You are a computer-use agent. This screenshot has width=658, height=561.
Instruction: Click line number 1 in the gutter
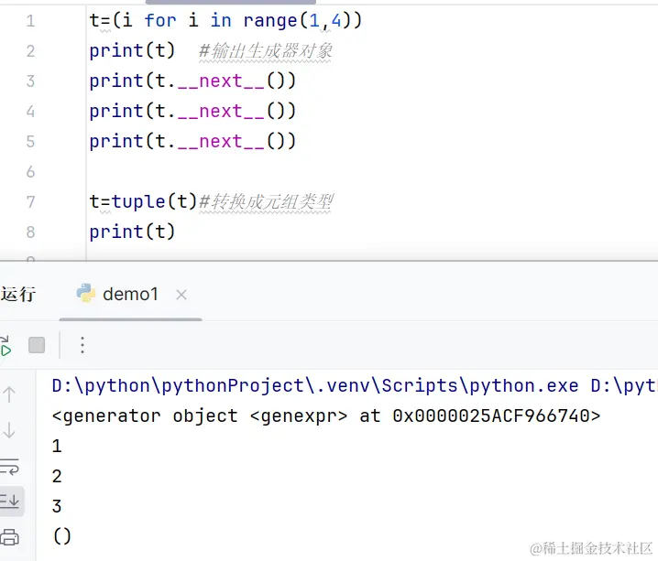click(30, 20)
